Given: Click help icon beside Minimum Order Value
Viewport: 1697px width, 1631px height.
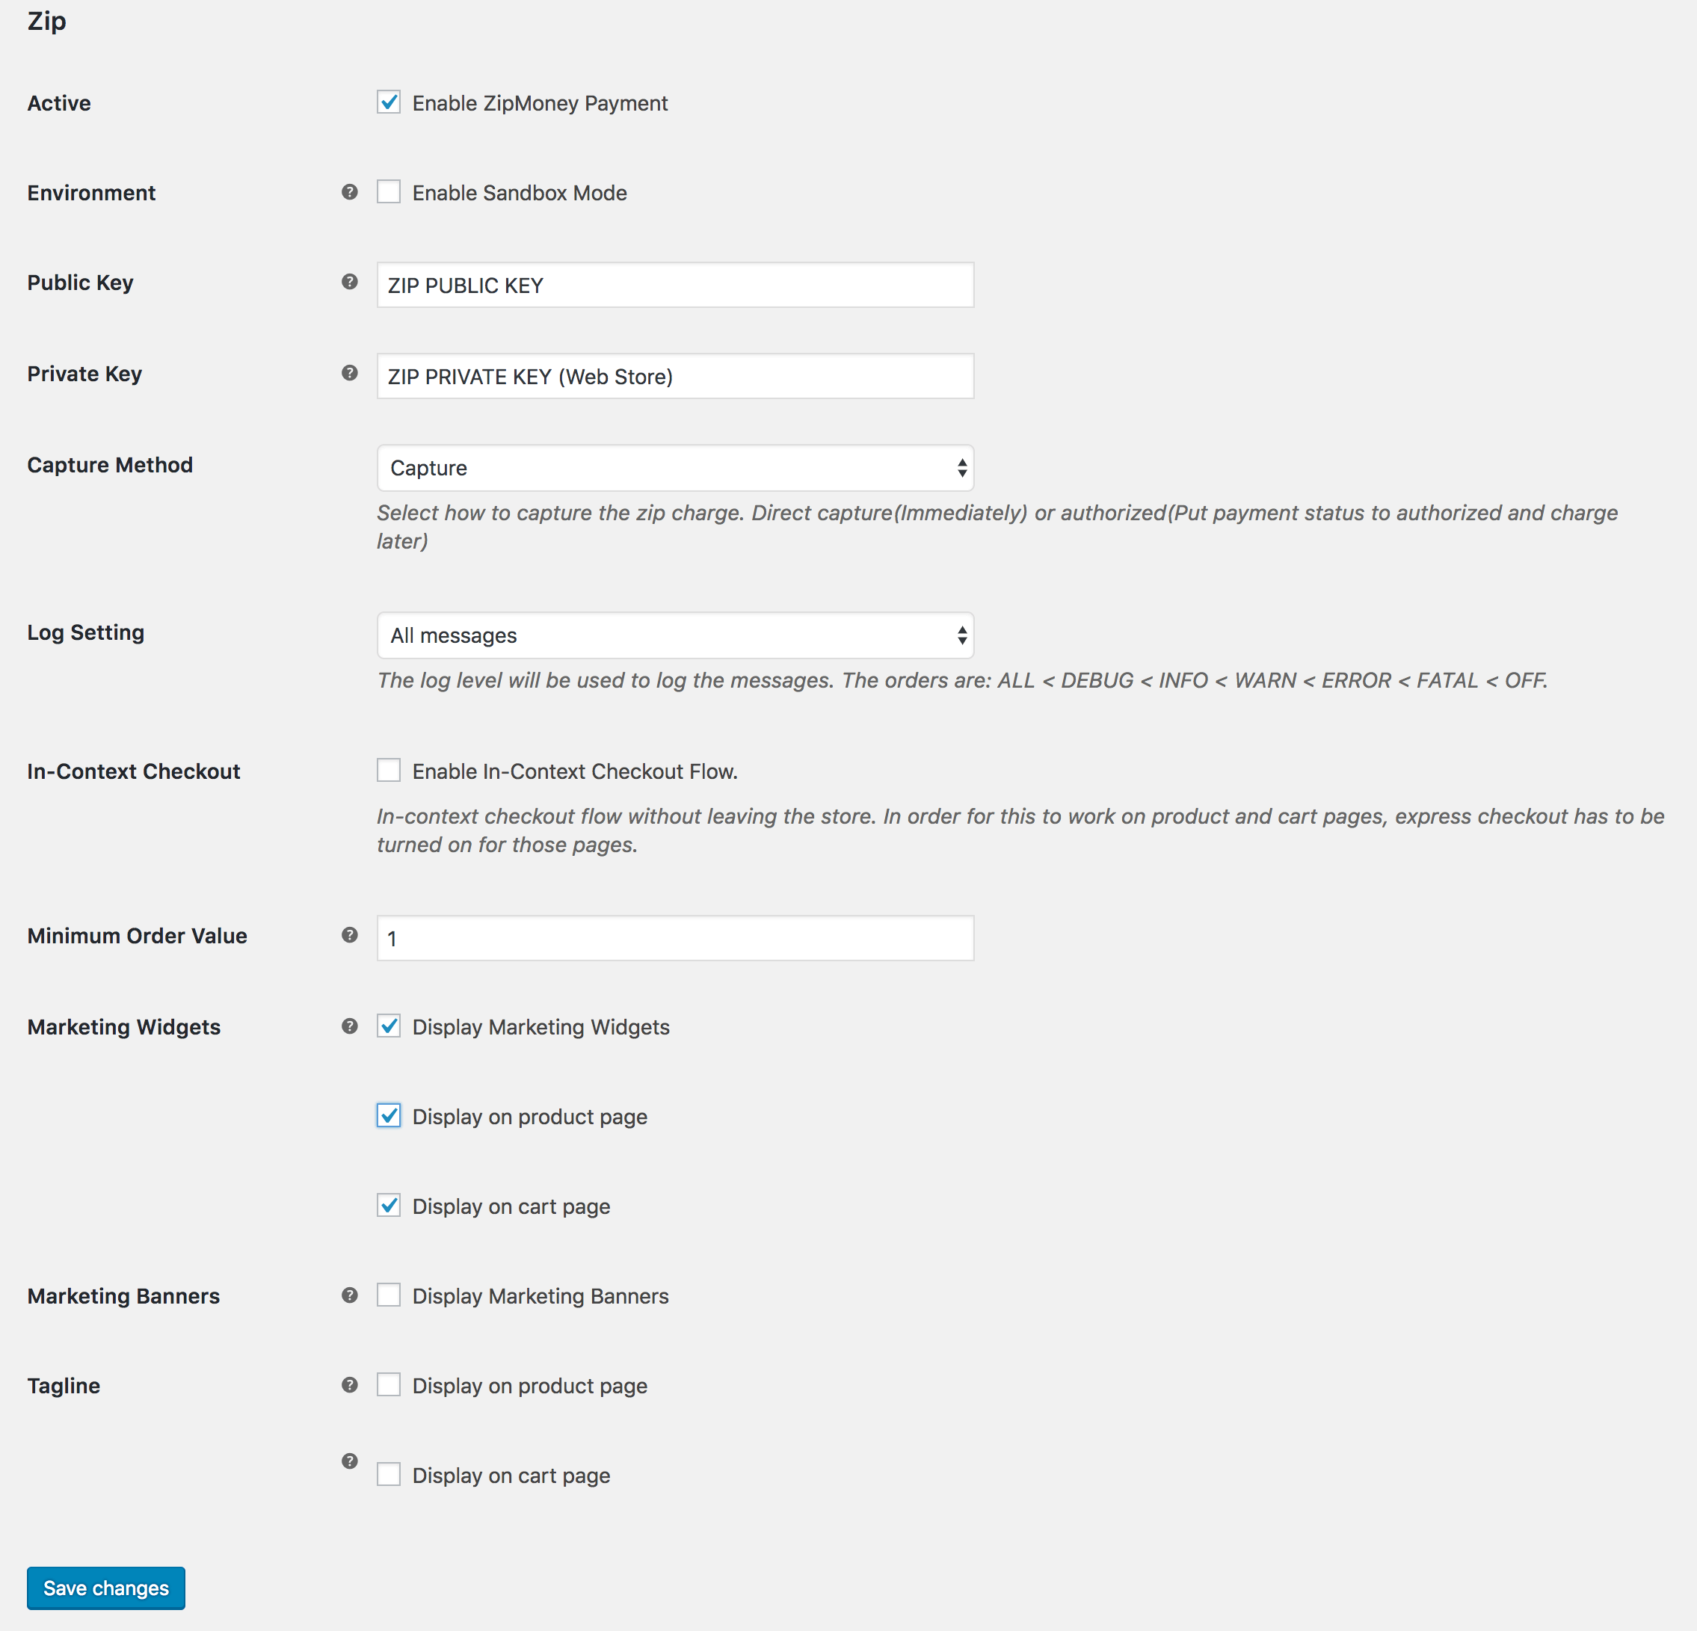Looking at the screenshot, I should 350,935.
